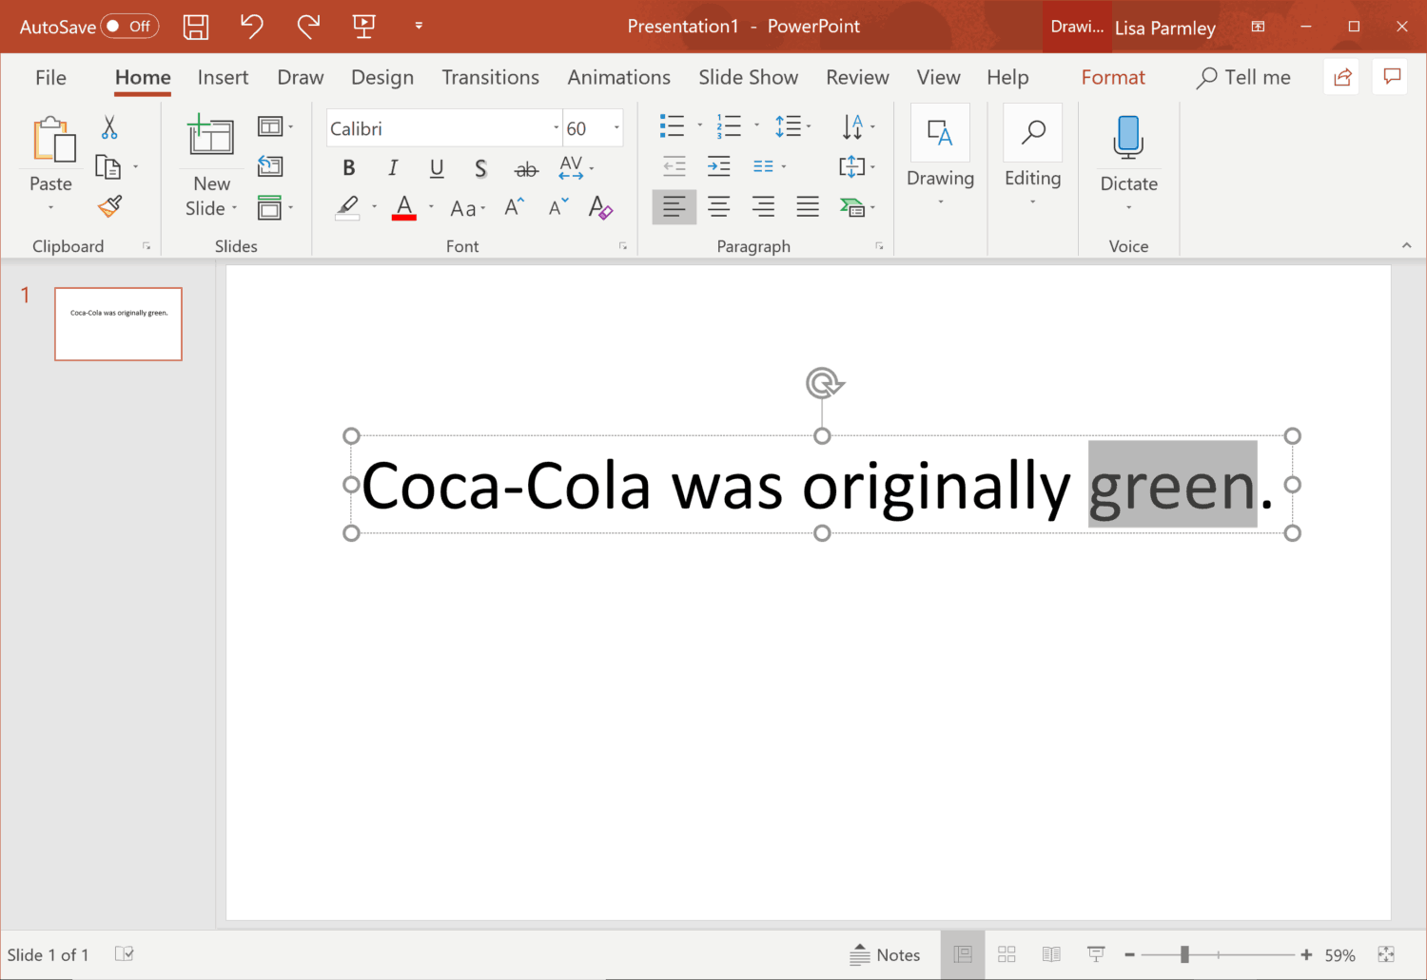The width and height of the screenshot is (1427, 980).
Task: Open the Columns options
Action: [769, 166]
